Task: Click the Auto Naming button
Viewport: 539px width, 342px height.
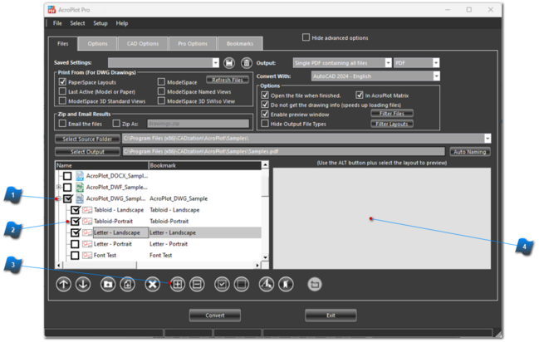Action: (x=470, y=152)
